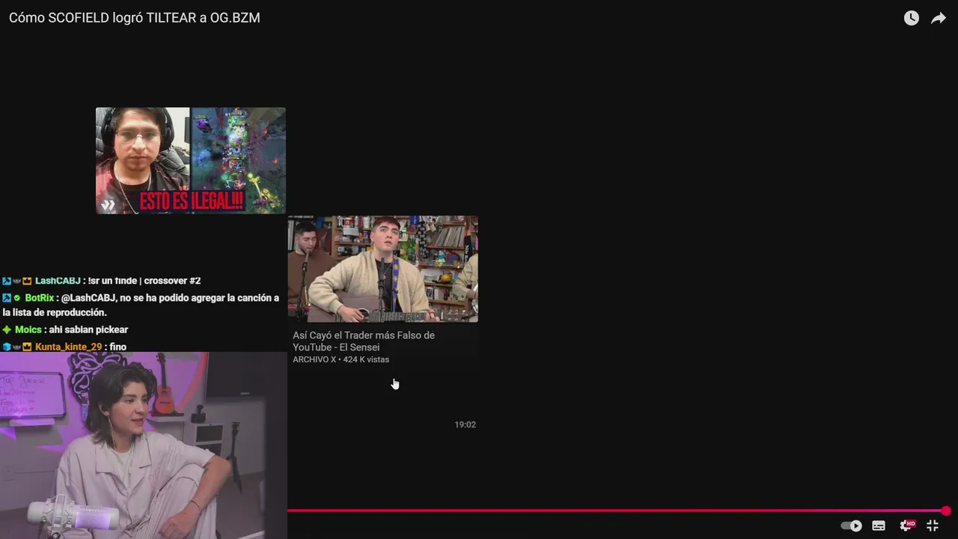This screenshot has width=958, height=539.
Task: Click the Kunta_kinte_29 chat username
Action: point(68,347)
